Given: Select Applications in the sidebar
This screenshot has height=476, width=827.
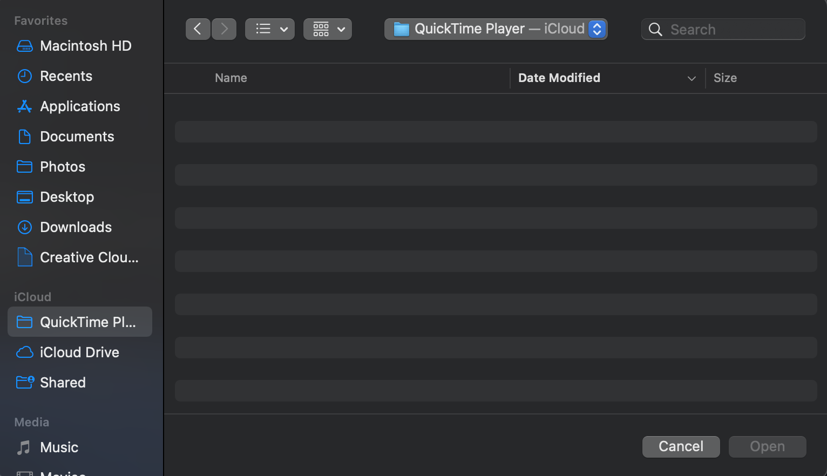Looking at the screenshot, I should pos(80,106).
